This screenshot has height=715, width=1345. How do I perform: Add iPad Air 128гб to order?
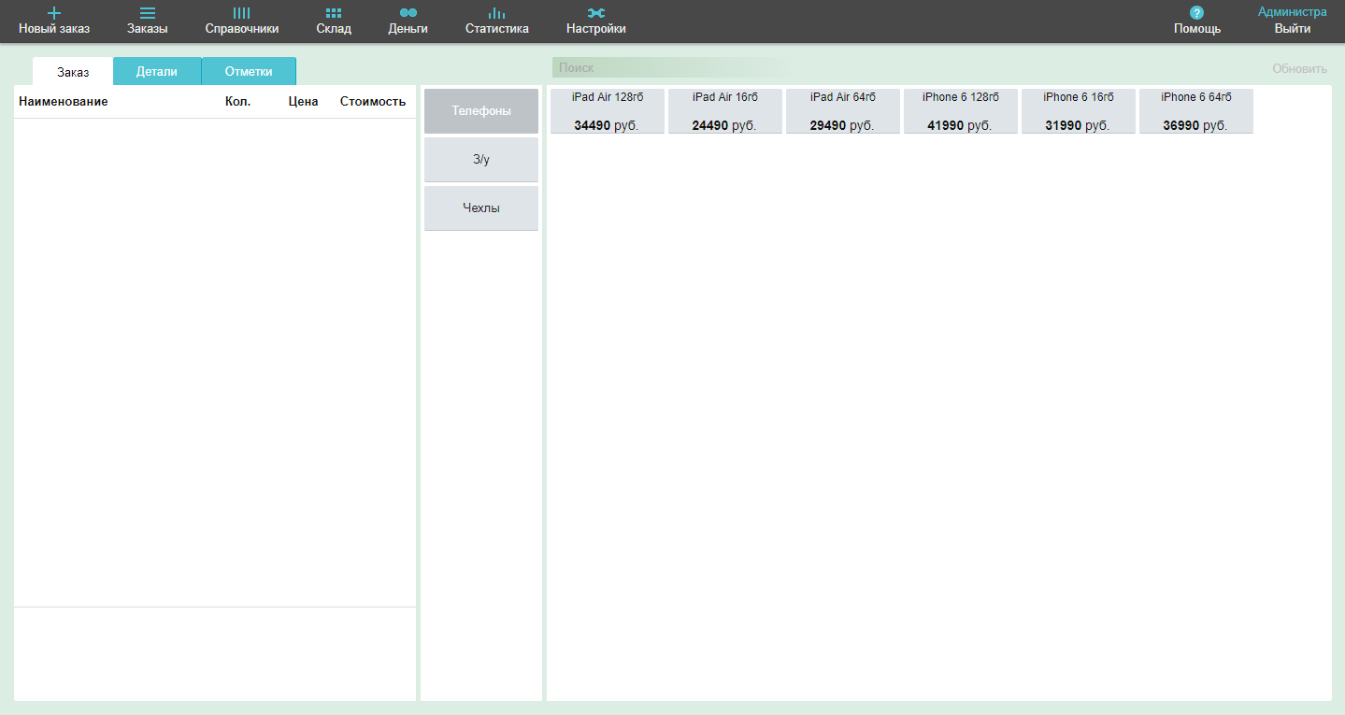[608, 111]
